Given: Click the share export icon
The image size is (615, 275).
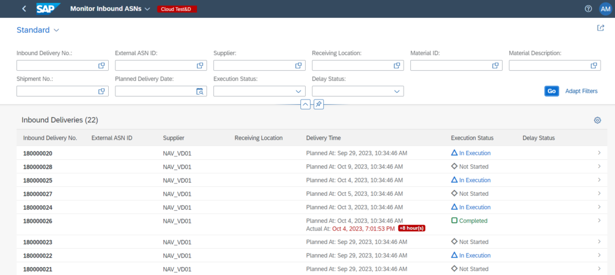Looking at the screenshot, I should coord(600,28).
